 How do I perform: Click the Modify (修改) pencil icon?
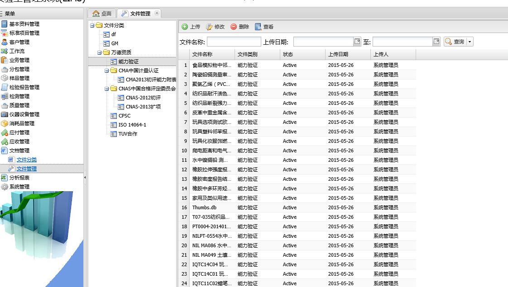[x=209, y=27]
